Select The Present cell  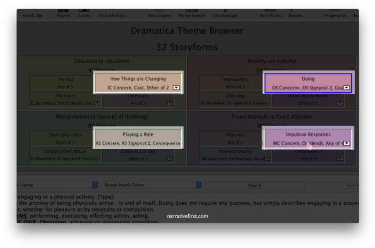tap(138, 99)
